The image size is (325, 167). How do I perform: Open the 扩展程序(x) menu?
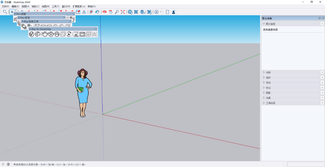[x=79, y=6]
